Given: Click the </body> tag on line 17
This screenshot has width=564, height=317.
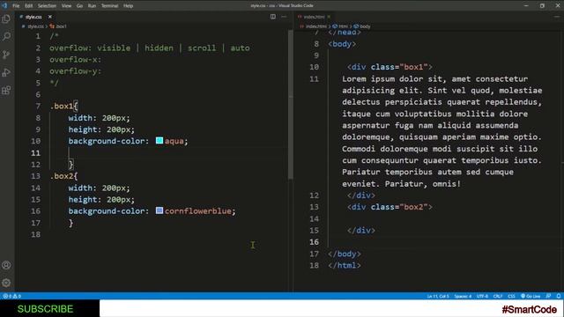Looking at the screenshot, I should pyautogui.click(x=345, y=254).
